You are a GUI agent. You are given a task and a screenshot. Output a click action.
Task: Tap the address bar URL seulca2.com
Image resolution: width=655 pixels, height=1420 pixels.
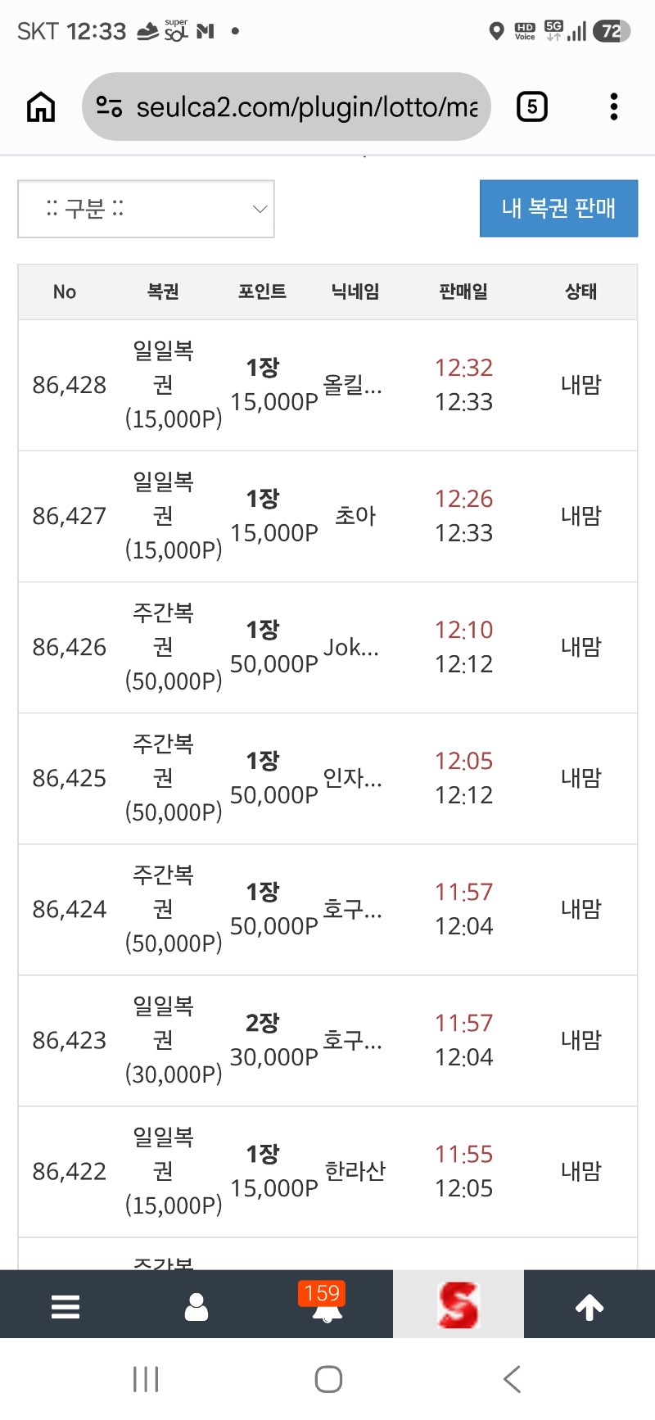click(306, 107)
